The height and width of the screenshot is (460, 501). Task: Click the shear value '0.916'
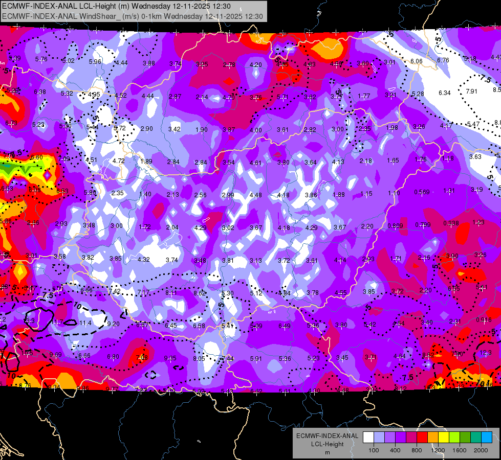[x=484, y=320]
